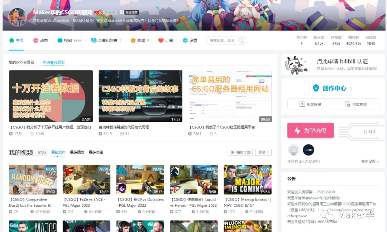This screenshot has height=232, width=387.
Task: Open the MAJOR IS COMING video thumbnail
Action: coord(248,180)
